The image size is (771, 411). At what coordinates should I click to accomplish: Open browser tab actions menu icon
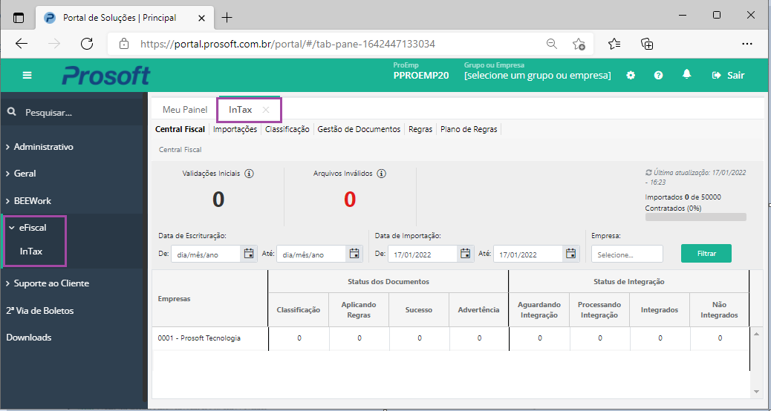click(x=18, y=18)
